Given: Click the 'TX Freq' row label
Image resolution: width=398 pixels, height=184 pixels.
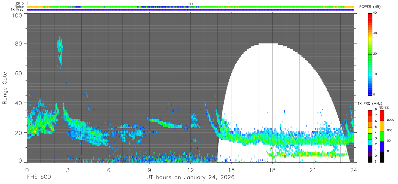Looking at the screenshot, I should [17, 10].
